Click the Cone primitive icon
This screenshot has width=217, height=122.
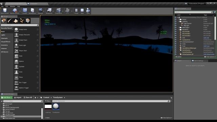(x=16, y=72)
